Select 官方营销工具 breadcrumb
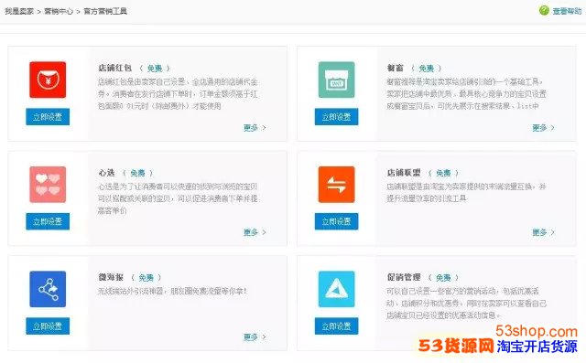Screen dimensions: 586x363 tap(105, 11)
